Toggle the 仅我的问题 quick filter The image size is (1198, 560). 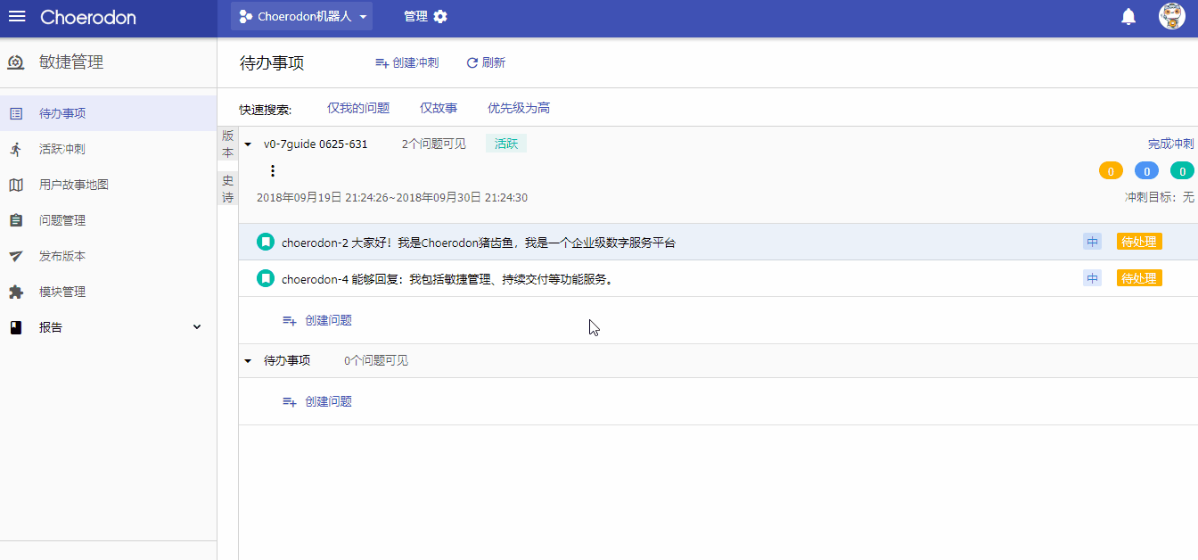[358, 108]
